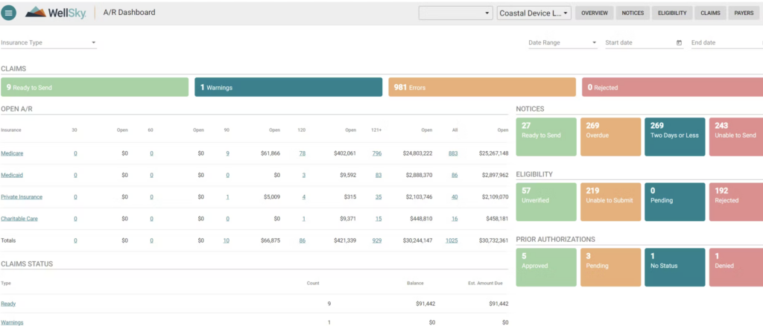Open Notices 269 Overdue tile
This screenshot has height=326, width=763.
click(x=611, y=137)
